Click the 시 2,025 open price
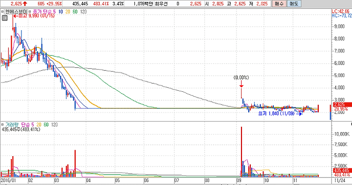Viewport: 352px width, 185px height. click(214, 3)
